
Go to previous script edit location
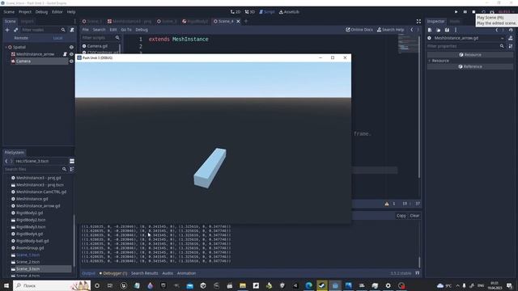[x=412, y=30]
